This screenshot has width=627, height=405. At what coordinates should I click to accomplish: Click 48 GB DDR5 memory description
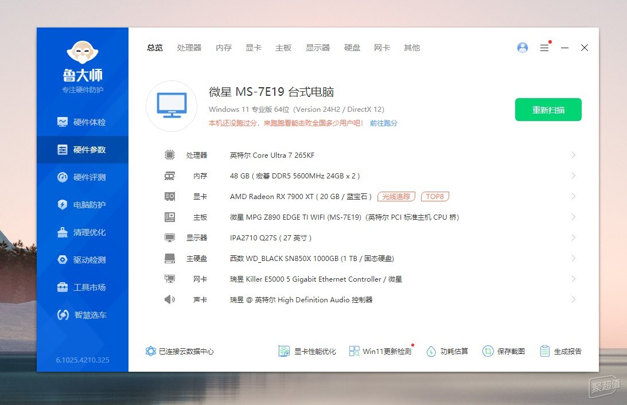295,176
